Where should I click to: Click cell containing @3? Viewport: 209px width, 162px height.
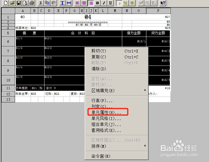click(23, 17)
